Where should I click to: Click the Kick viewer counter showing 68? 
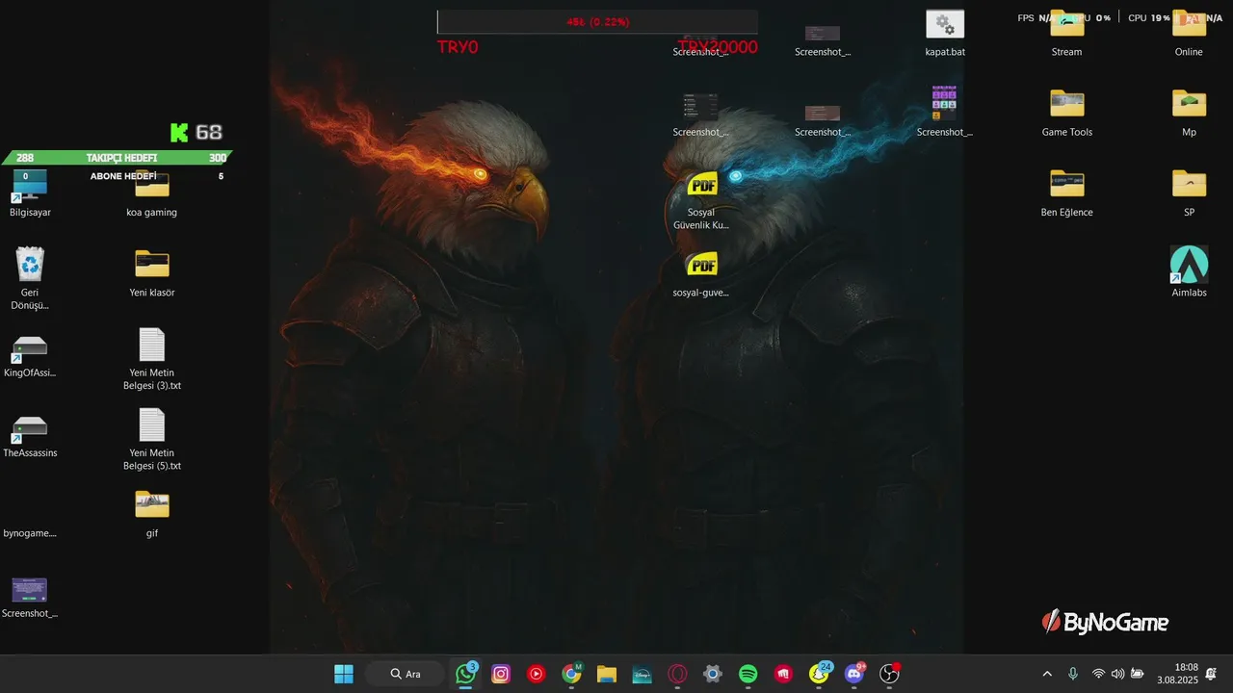[x=197, y=132]
